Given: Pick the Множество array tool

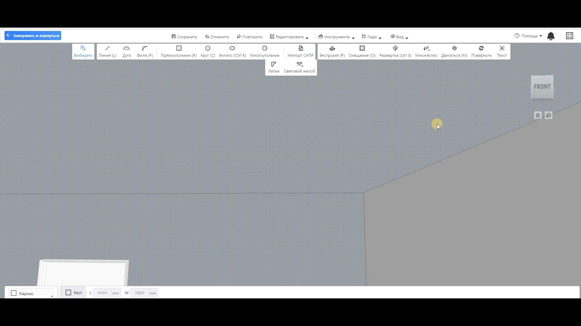Looking at the screenshot, I should [x=426, y=51].
